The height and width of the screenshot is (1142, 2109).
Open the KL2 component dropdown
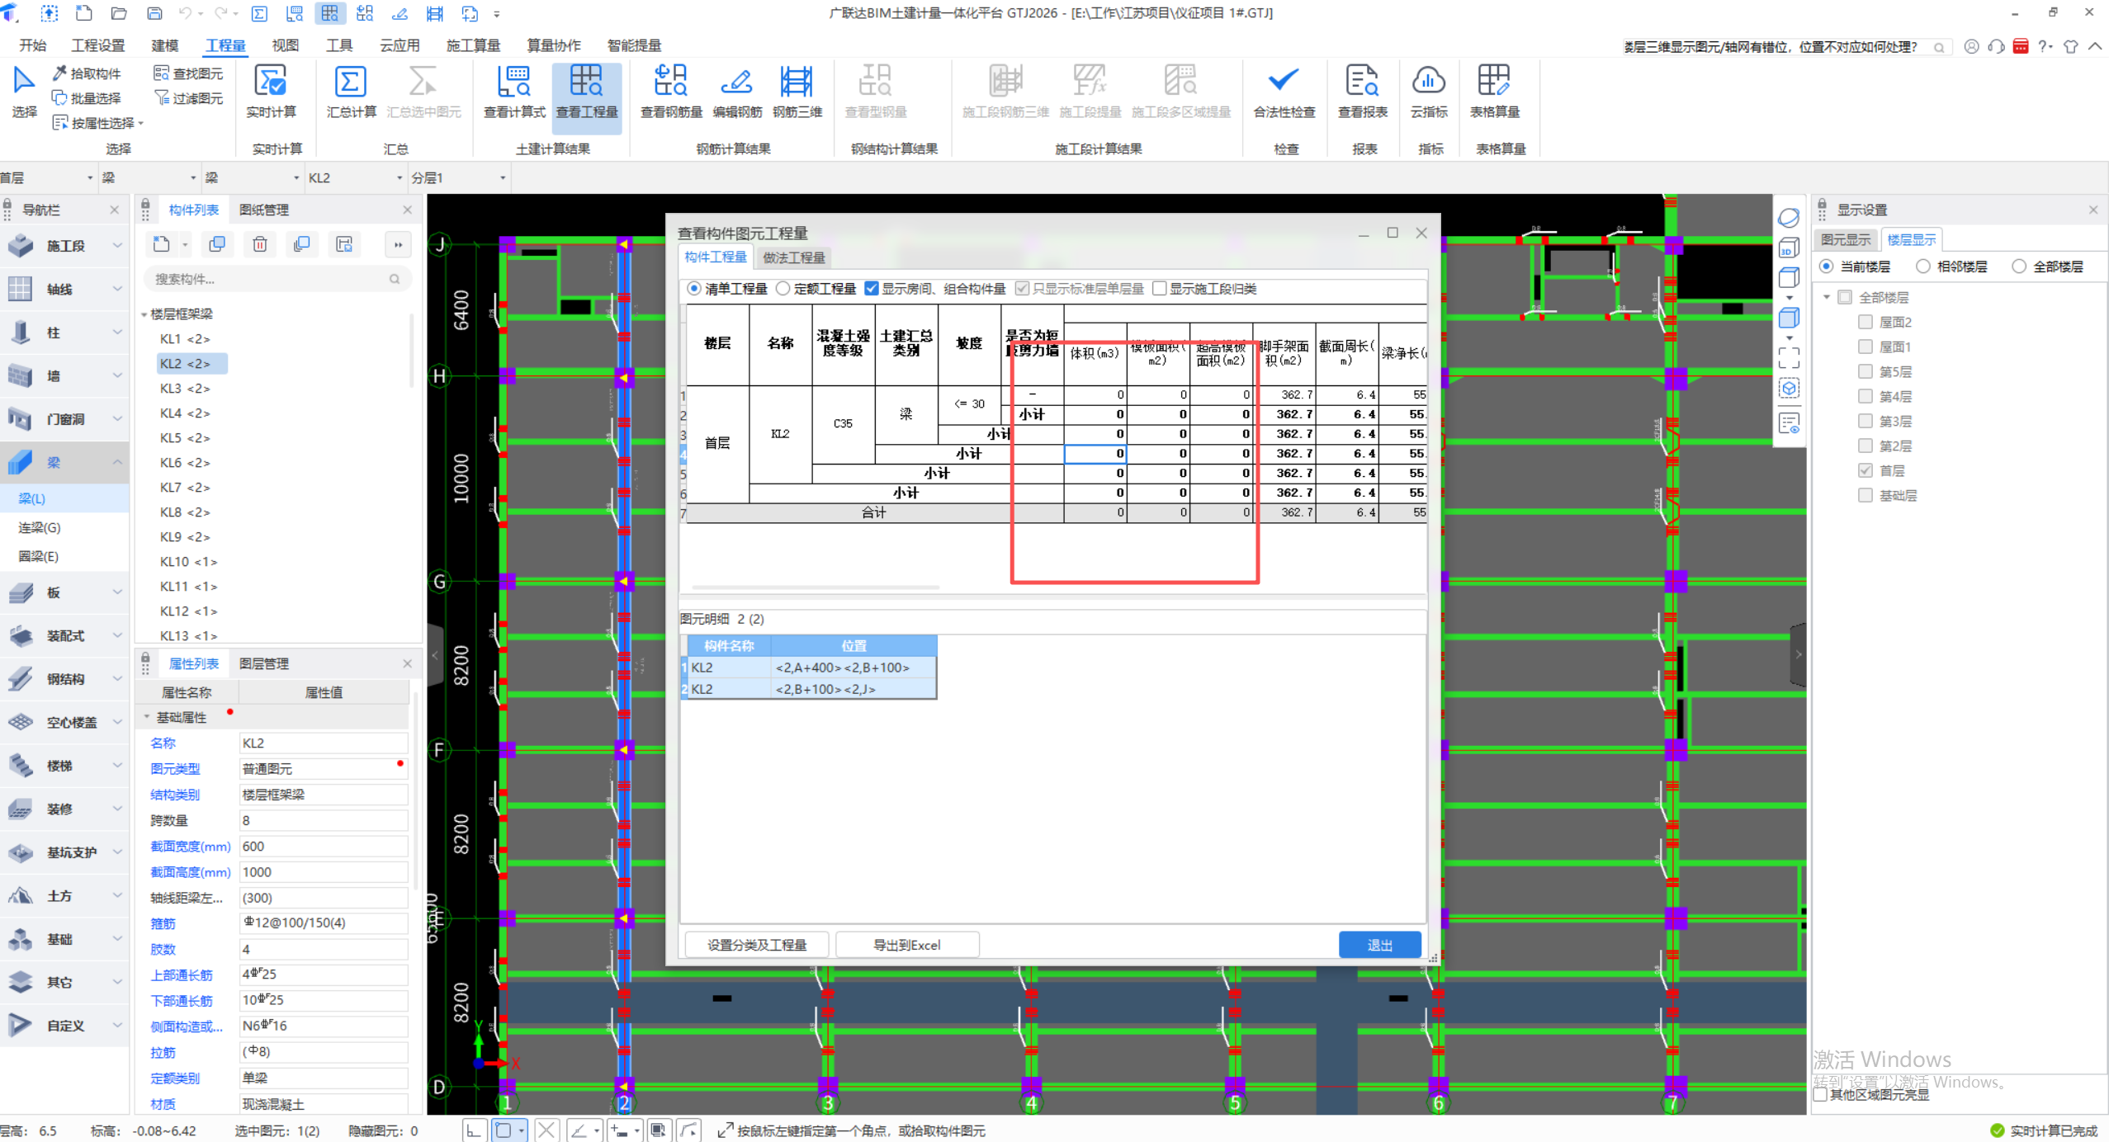(x=400, y=178)
